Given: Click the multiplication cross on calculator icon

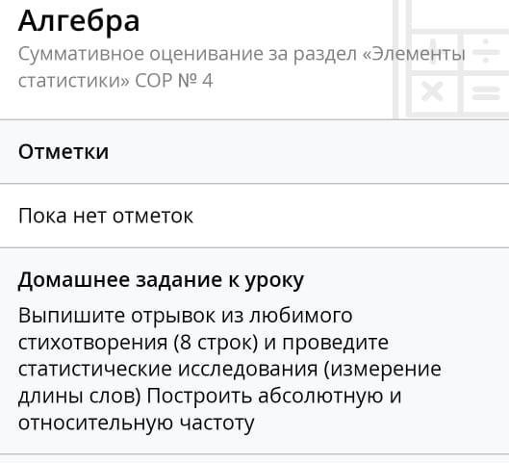Looking at the screenshot, I should coord(432,91).
